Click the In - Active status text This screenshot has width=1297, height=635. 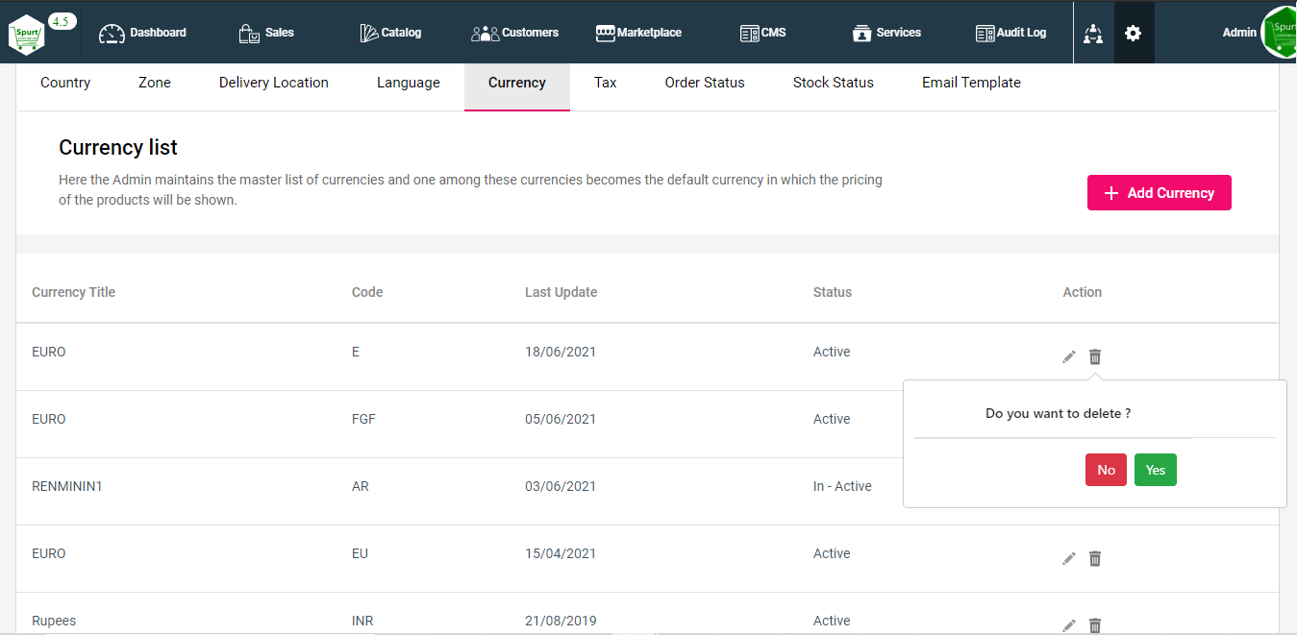point(842,486)
